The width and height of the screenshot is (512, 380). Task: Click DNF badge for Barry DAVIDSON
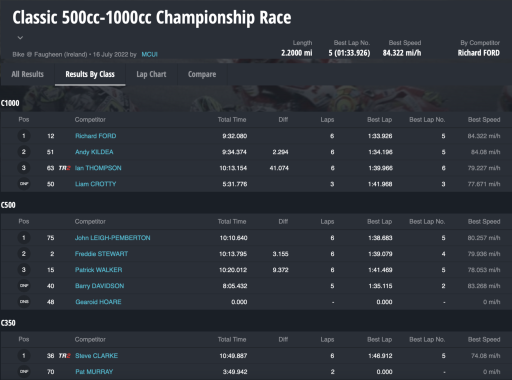coord(24,285)
